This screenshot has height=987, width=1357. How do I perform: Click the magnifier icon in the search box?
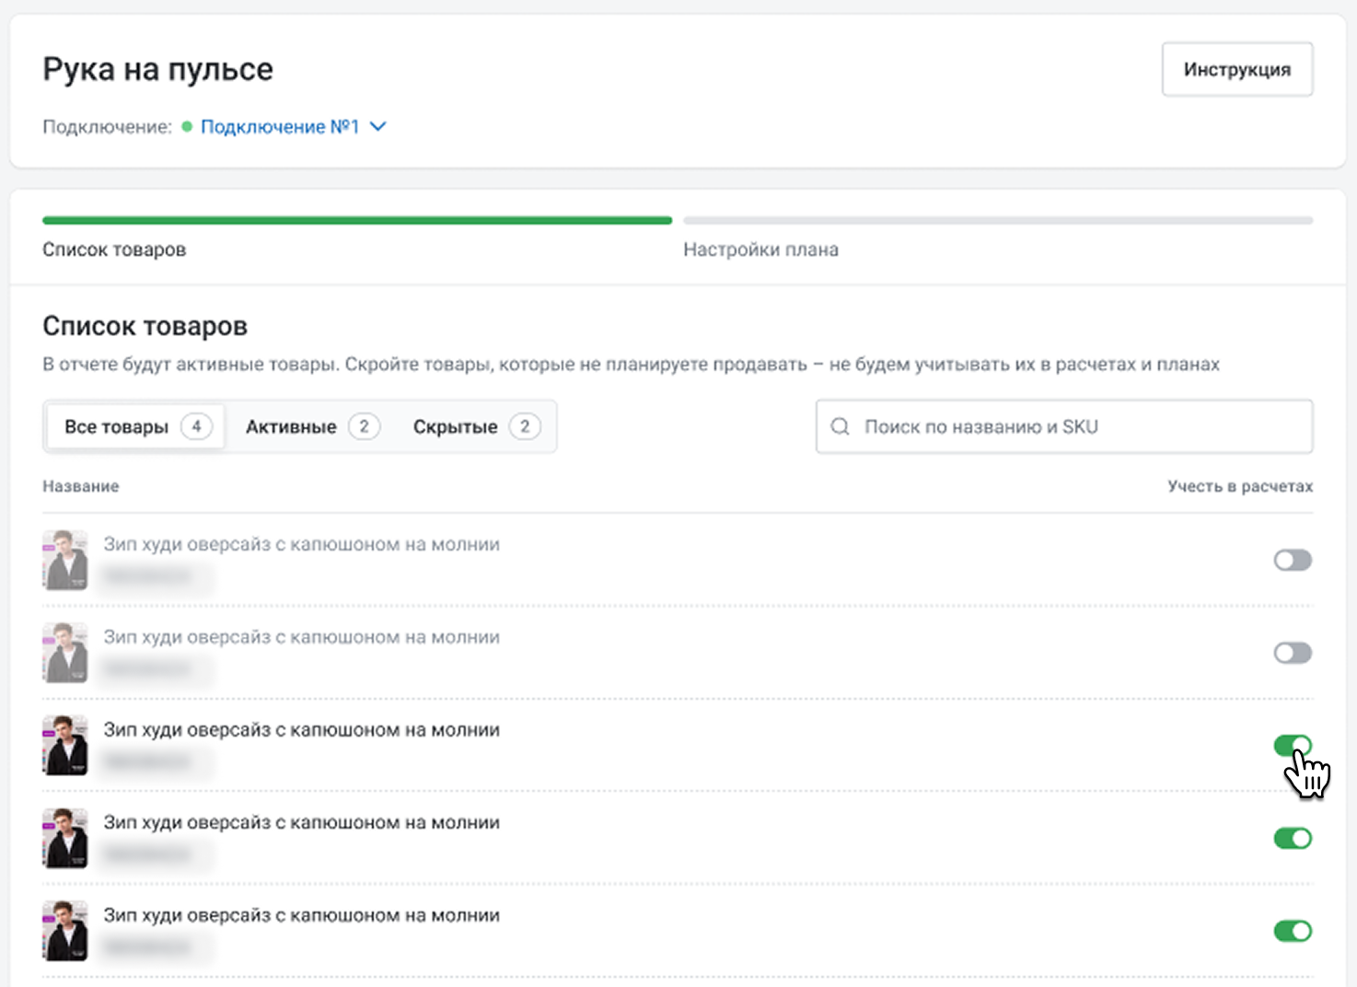pyautogui.click(x=840, y=426)
